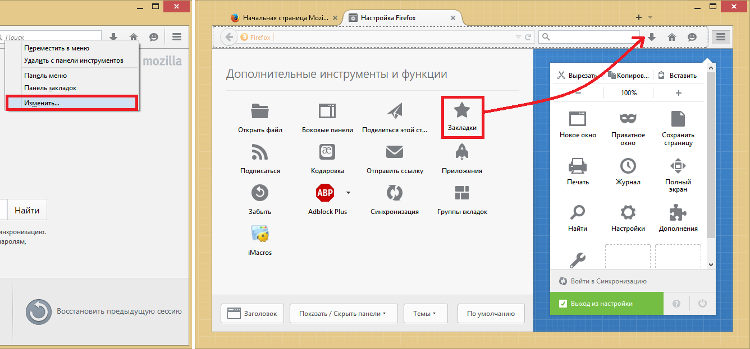This screenshot has width=750, height=349.
Task: Click the Bookmarks star icon (Закладки)
Action: [x=462, y=110]
